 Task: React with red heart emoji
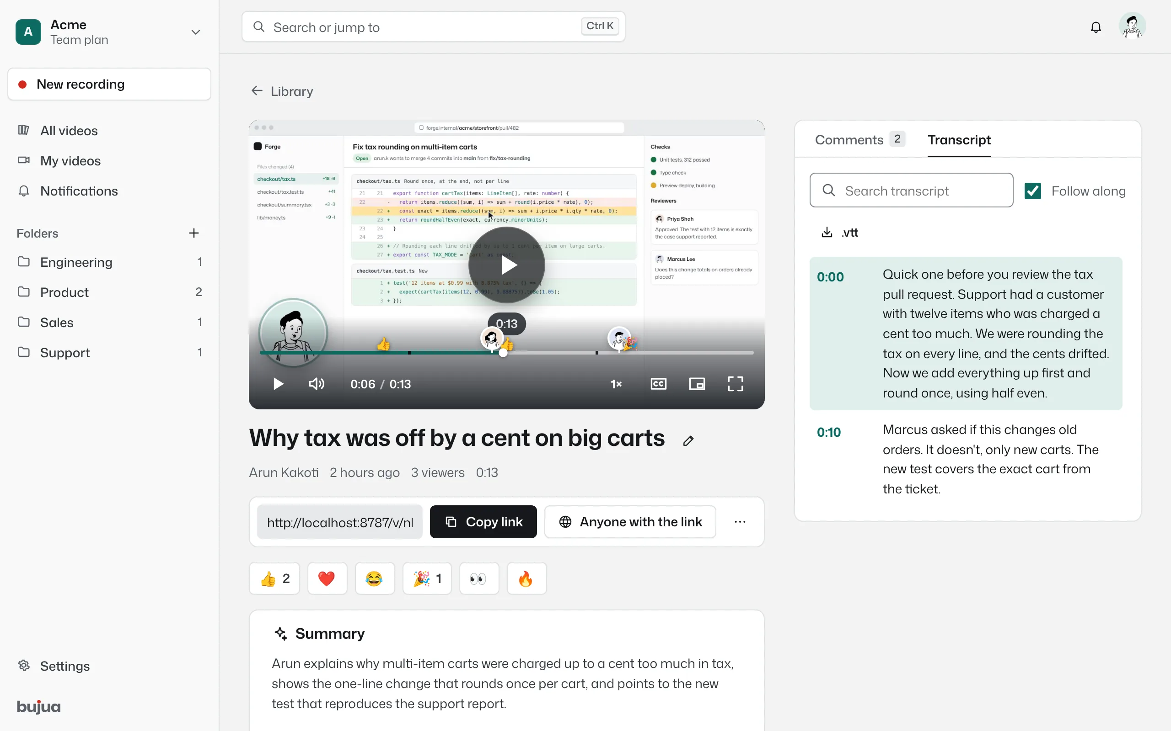[x=327, y=578]
